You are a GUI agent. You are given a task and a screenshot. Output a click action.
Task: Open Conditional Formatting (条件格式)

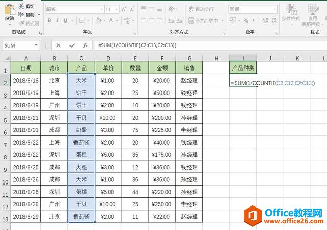tap(290, 14)
